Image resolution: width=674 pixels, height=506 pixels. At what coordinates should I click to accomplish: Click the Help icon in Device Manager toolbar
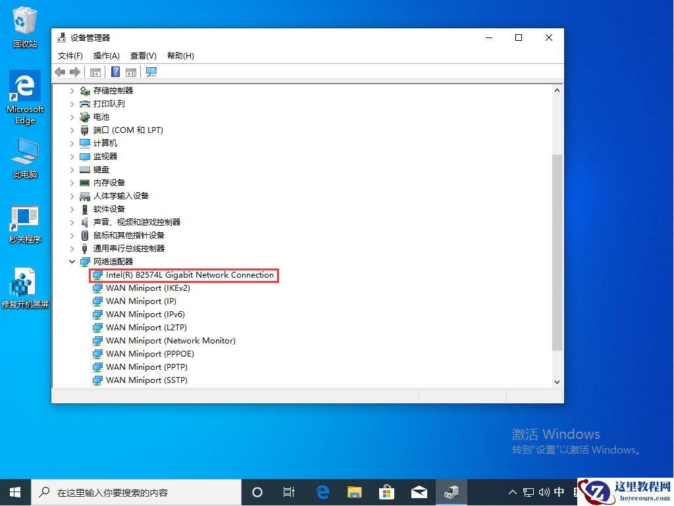pos(115,72)
